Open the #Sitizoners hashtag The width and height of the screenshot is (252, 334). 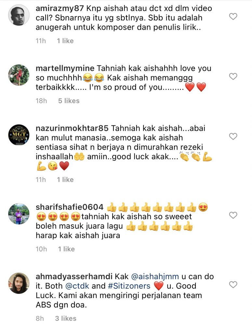tap(129, 286)
